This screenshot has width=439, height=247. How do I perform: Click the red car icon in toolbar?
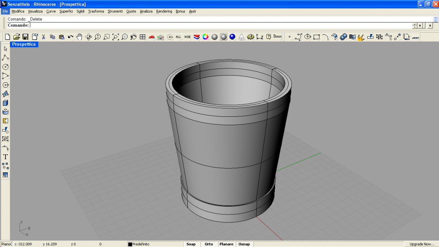pyautogui.click(x=151, y=37)
